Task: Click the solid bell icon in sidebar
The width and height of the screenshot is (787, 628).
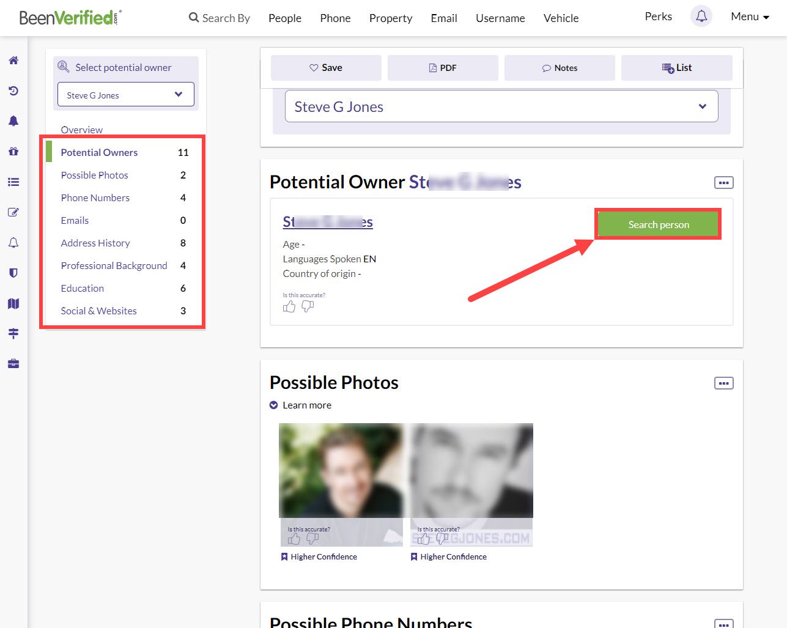Action: pyautogui.click(x=13, y=121)
